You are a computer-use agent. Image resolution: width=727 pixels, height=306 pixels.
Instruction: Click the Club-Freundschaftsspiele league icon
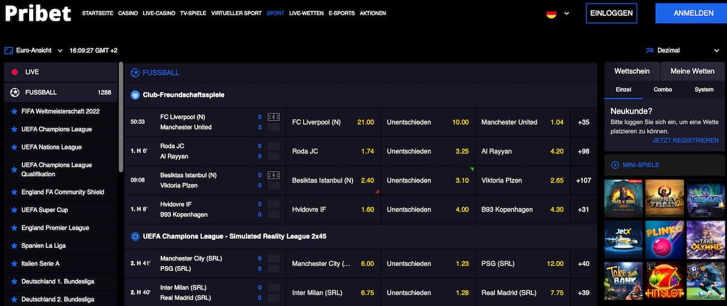(x=135, y=95)
